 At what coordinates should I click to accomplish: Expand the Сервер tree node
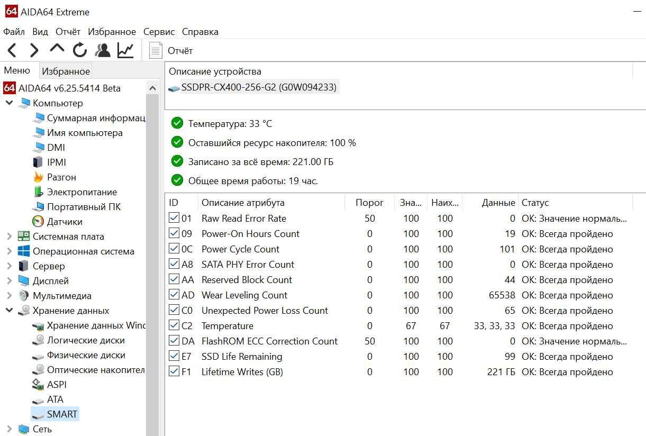tap(9, 266)
